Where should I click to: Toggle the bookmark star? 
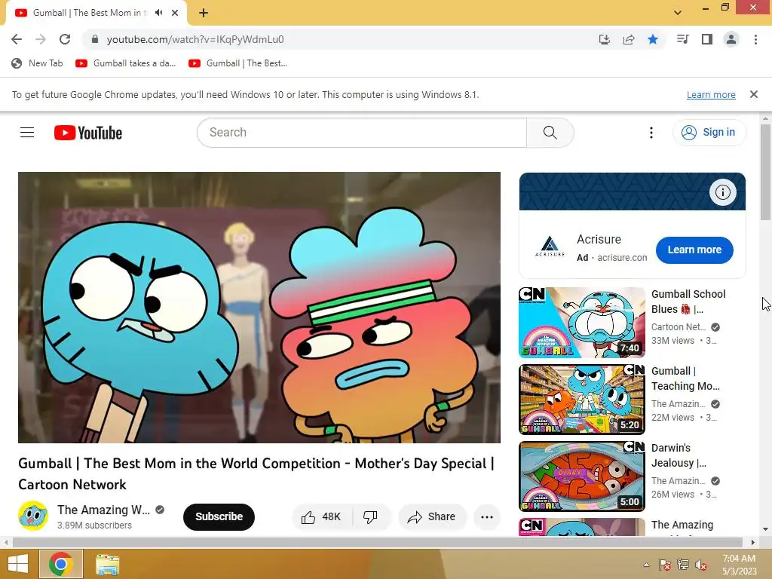click(653, 39)
